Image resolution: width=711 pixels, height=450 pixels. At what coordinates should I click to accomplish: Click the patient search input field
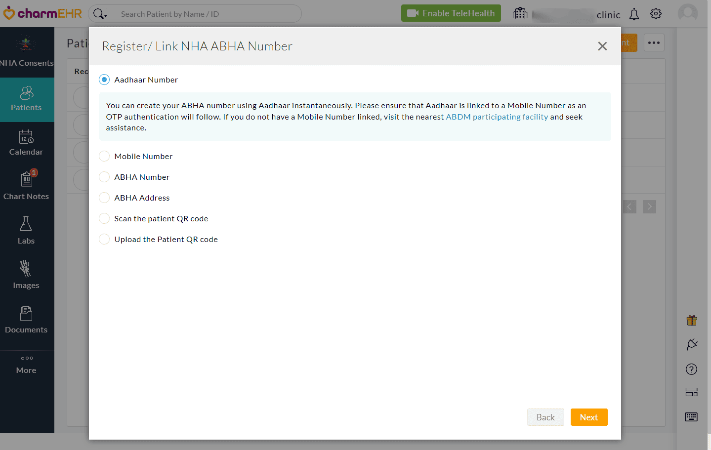click(208, 13)
